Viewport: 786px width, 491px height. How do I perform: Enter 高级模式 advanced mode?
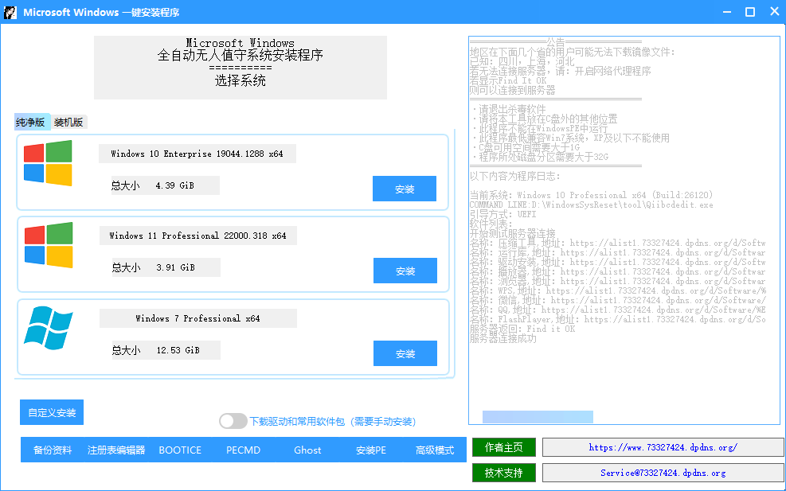(x=435, y=450)
